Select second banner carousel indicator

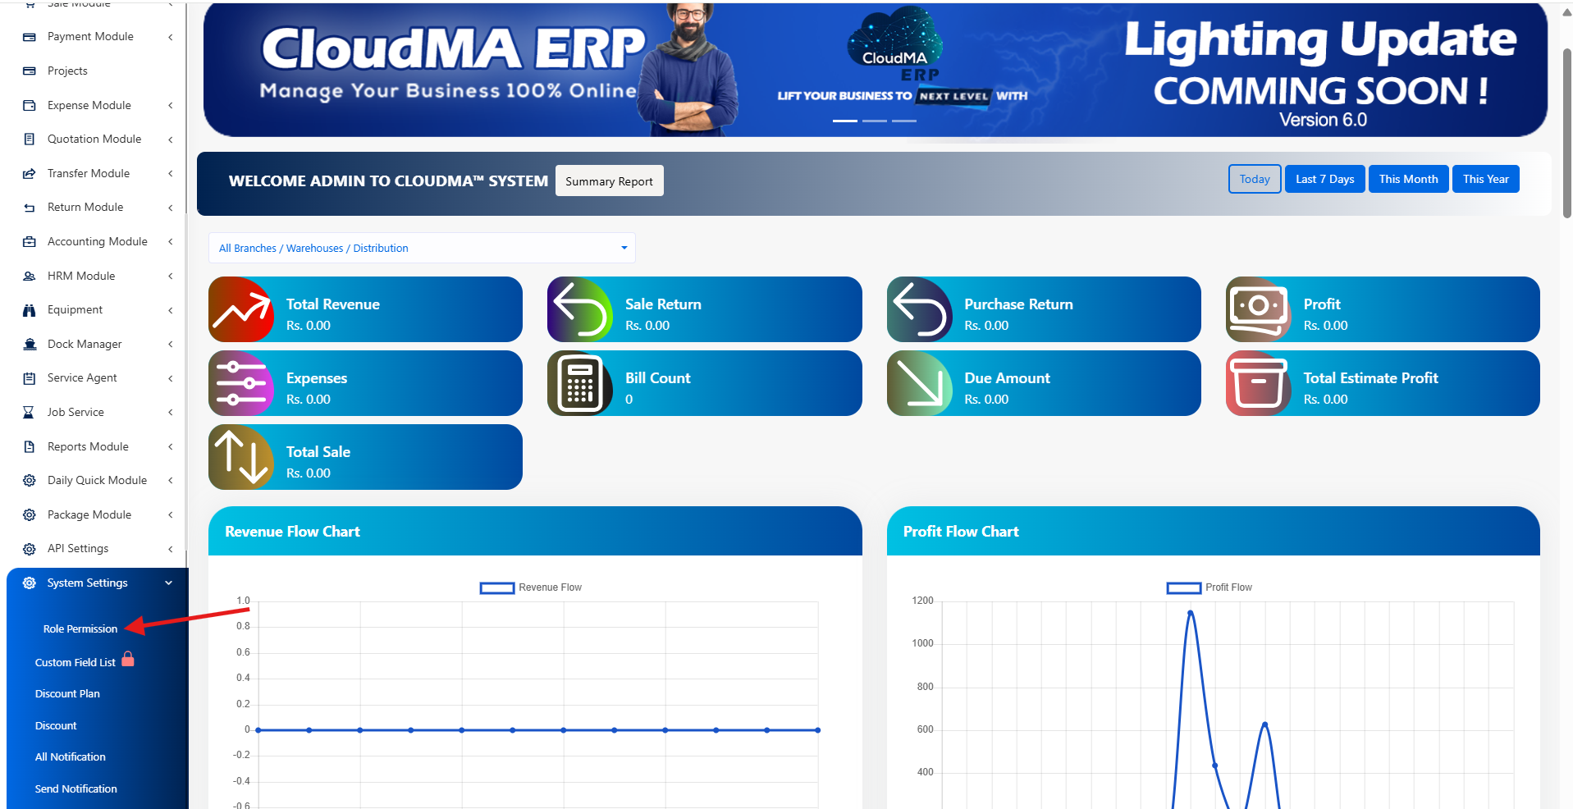pyautogui.click(x=875, y=121)
